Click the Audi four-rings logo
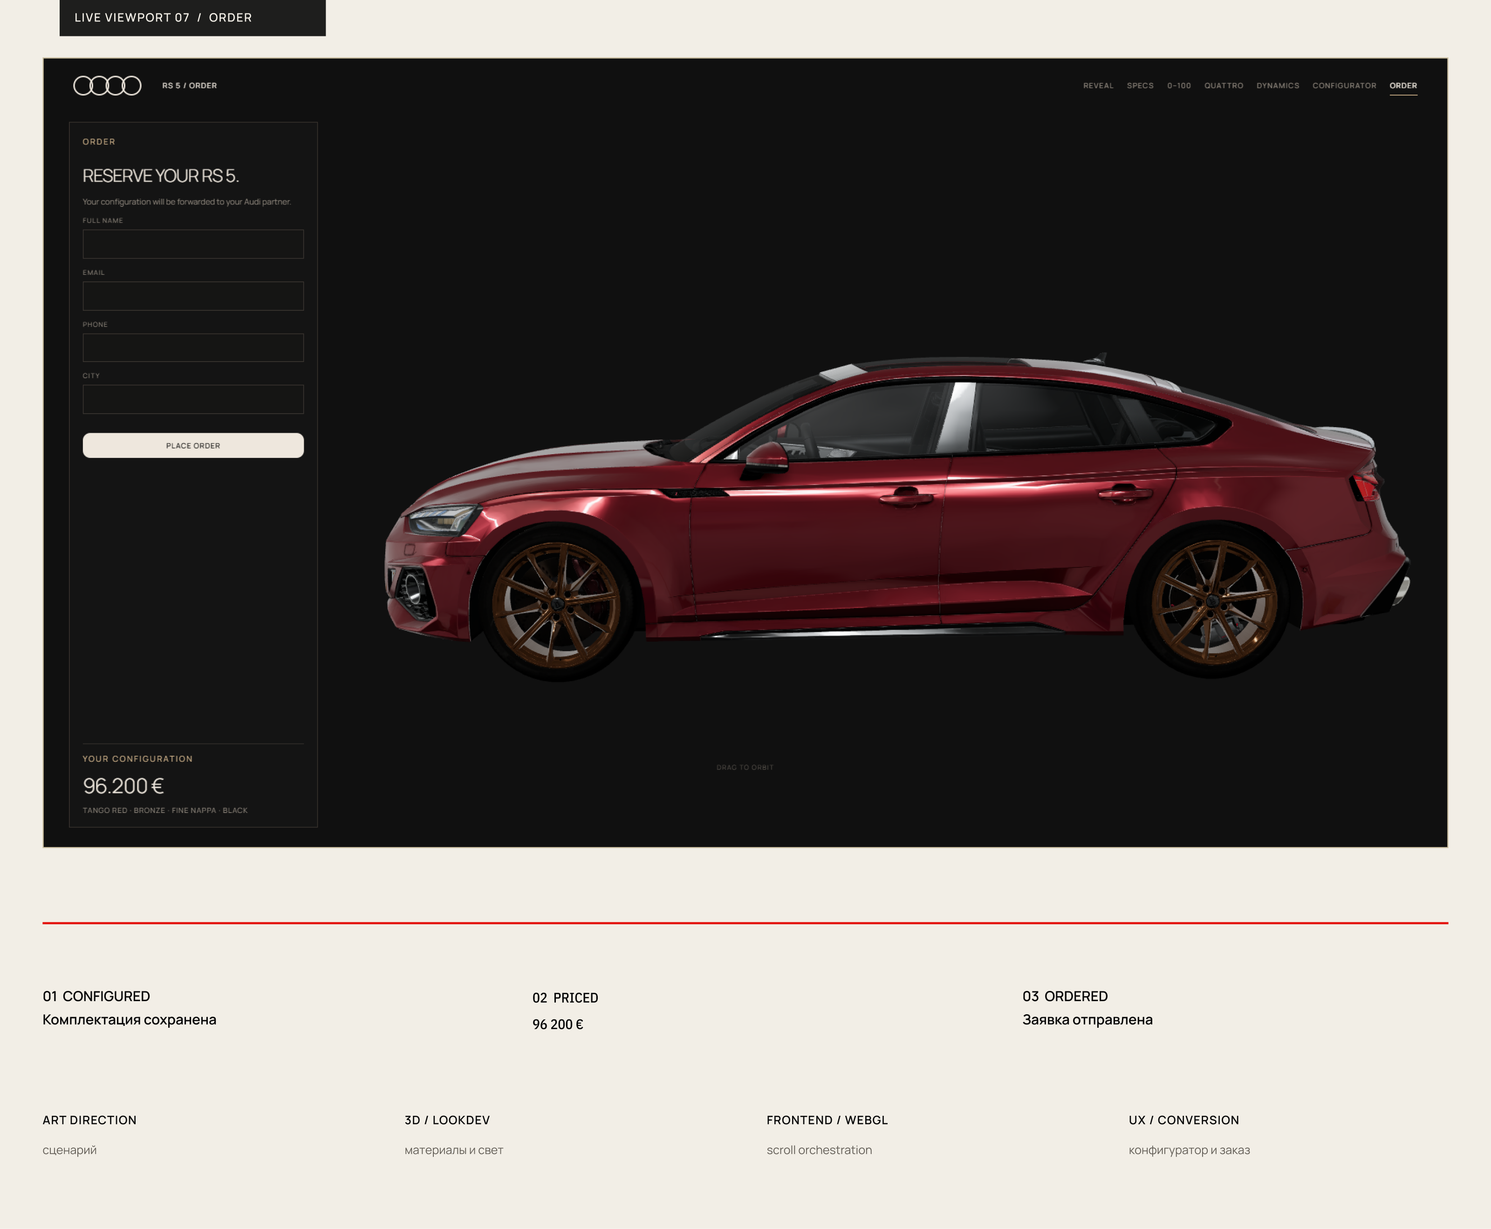 click(x=108, y=86)
